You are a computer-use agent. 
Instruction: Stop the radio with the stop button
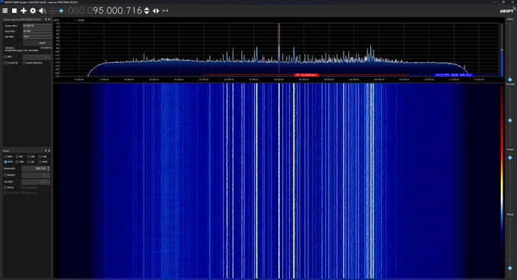14,11
